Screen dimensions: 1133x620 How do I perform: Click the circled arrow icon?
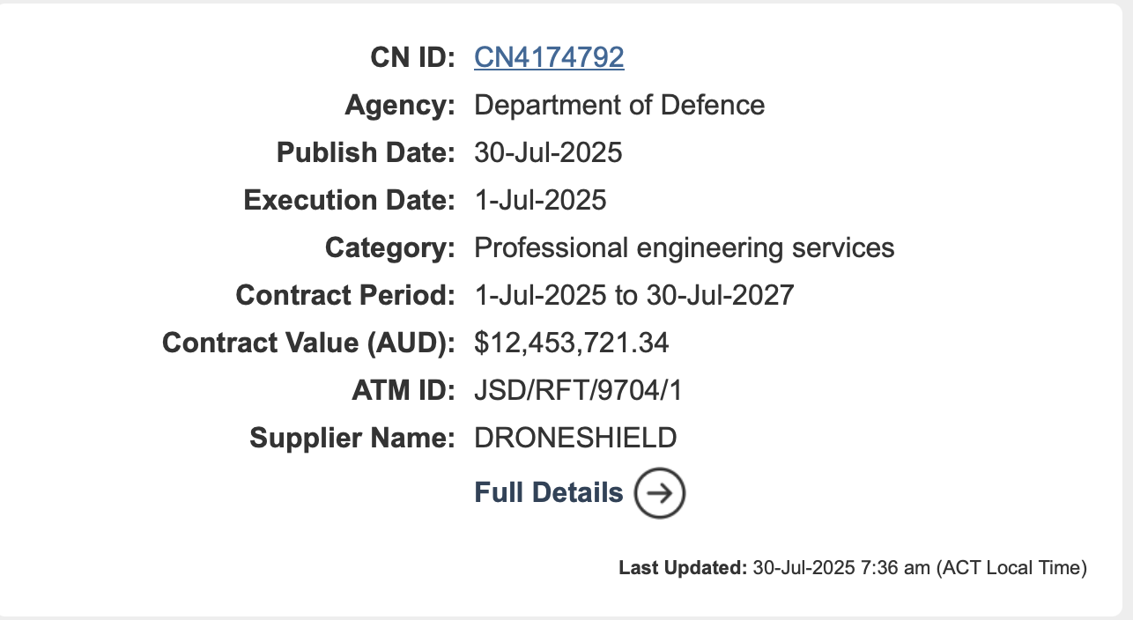coord(660,493)
